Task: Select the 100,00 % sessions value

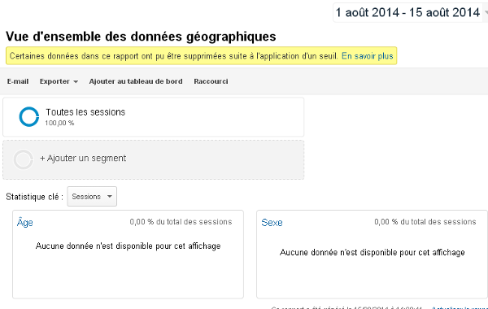Action: click(59, 123)
